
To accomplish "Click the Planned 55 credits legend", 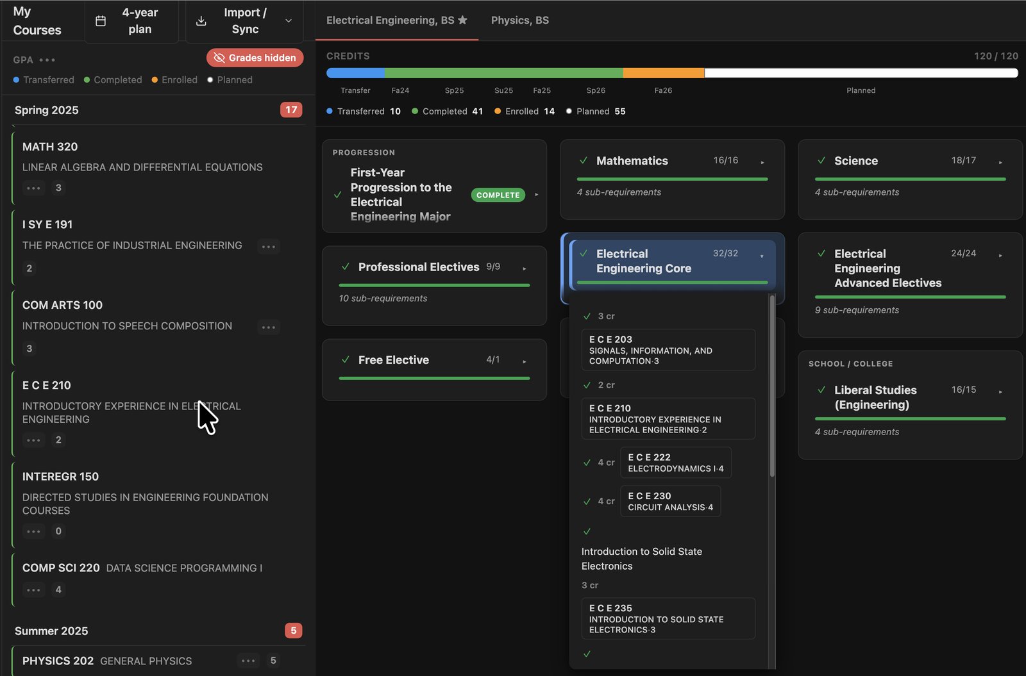I will (596, 111).
